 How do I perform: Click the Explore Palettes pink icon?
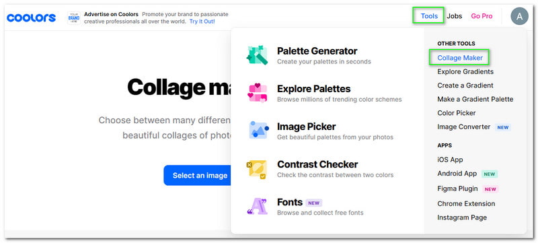257,93
